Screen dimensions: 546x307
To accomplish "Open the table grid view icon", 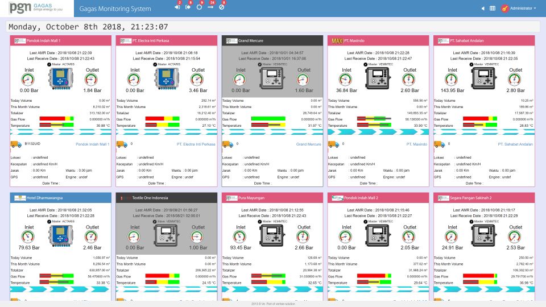I will click(x=493, y=9).
